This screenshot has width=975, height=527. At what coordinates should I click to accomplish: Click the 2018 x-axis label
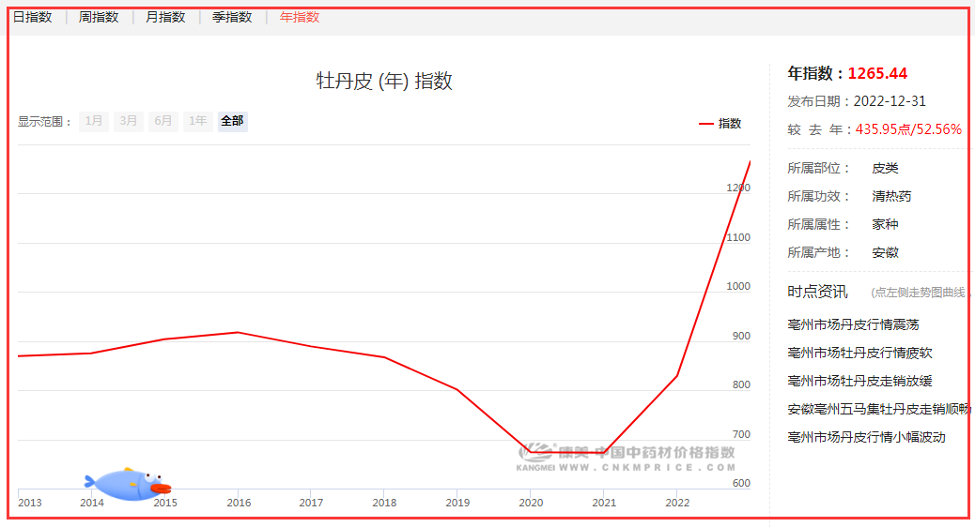click(x=384, y=503)
